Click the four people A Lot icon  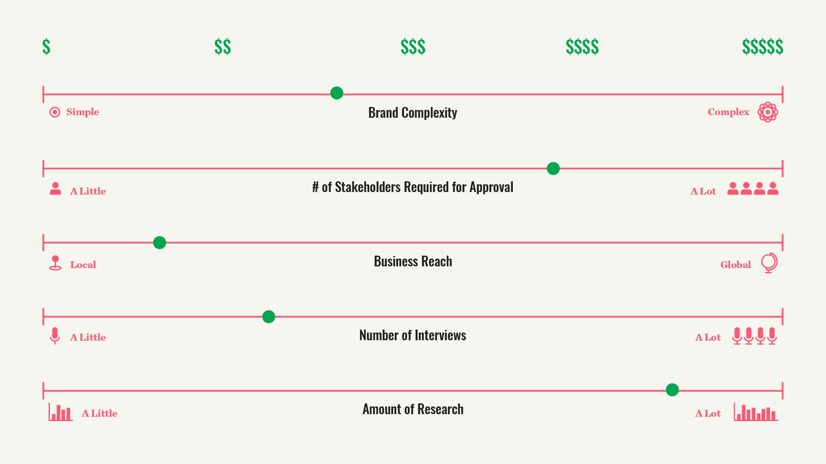[753, 189]
